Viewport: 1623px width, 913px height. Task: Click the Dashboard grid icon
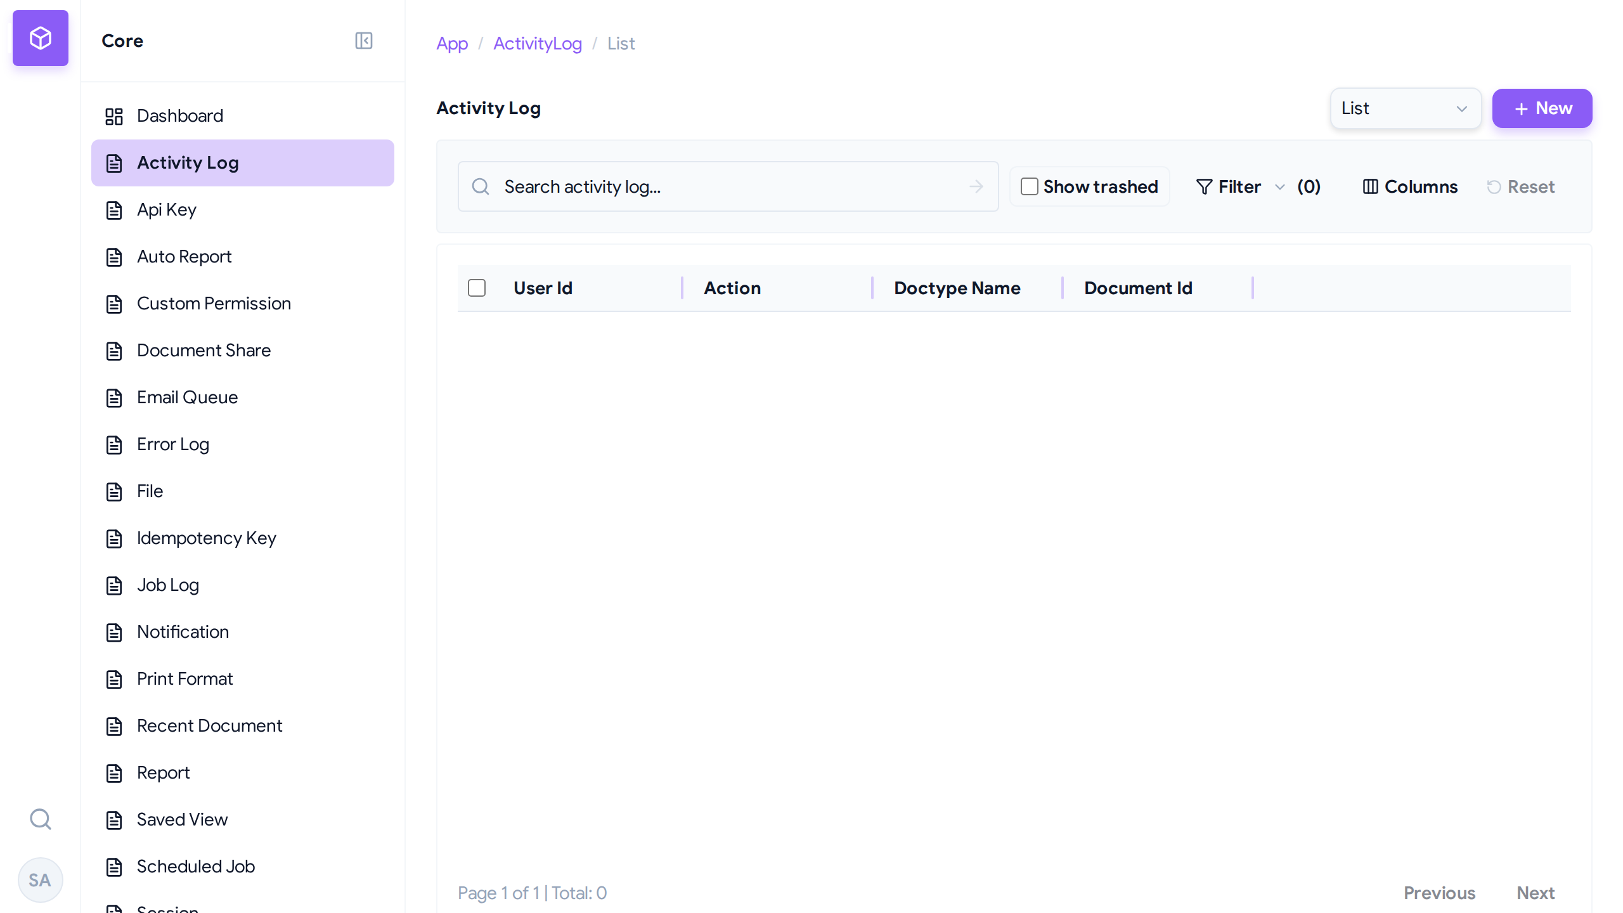point(114,116)
